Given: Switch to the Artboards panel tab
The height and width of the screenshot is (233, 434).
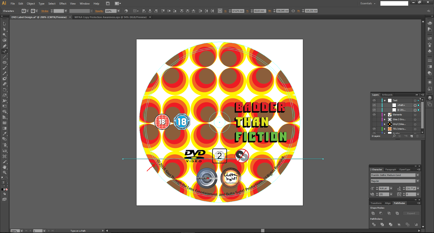Looking at the screenshot, I should [387, 95].
